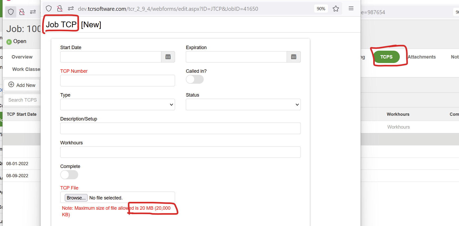Open the Expiration calendar picker
Screen dimensions: 459x226
coord(293,57)
